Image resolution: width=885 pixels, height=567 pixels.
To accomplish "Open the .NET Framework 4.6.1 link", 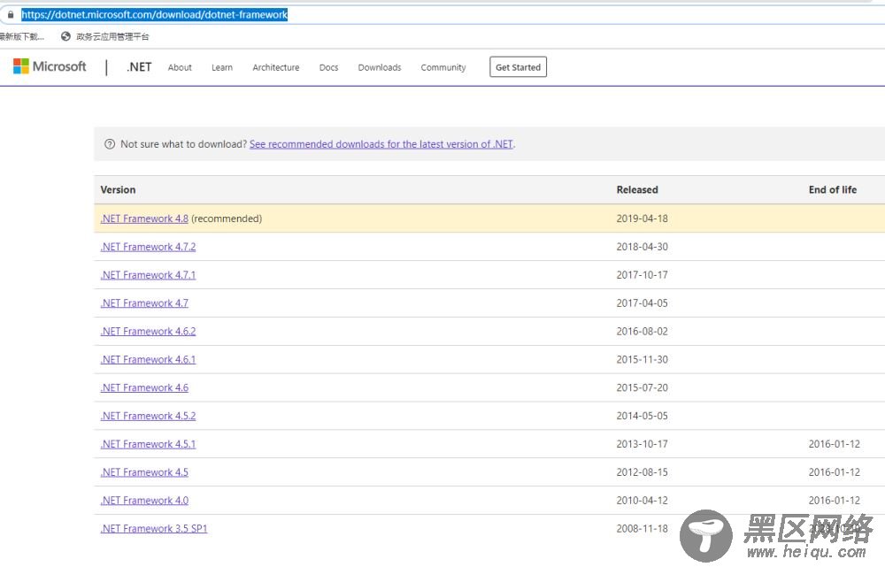I will click(148, 359).
